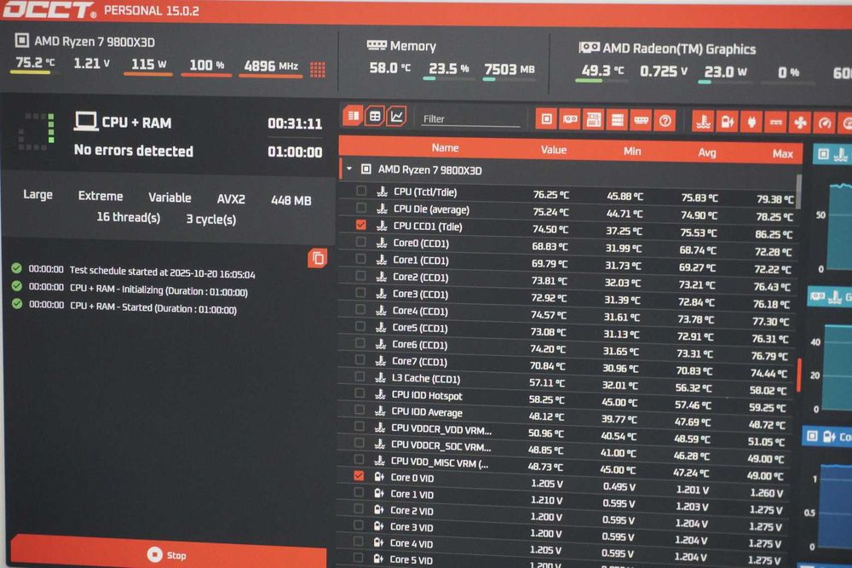Filter sensors by graphics card icon
This screenshot has height=568, width=852.
570,119
